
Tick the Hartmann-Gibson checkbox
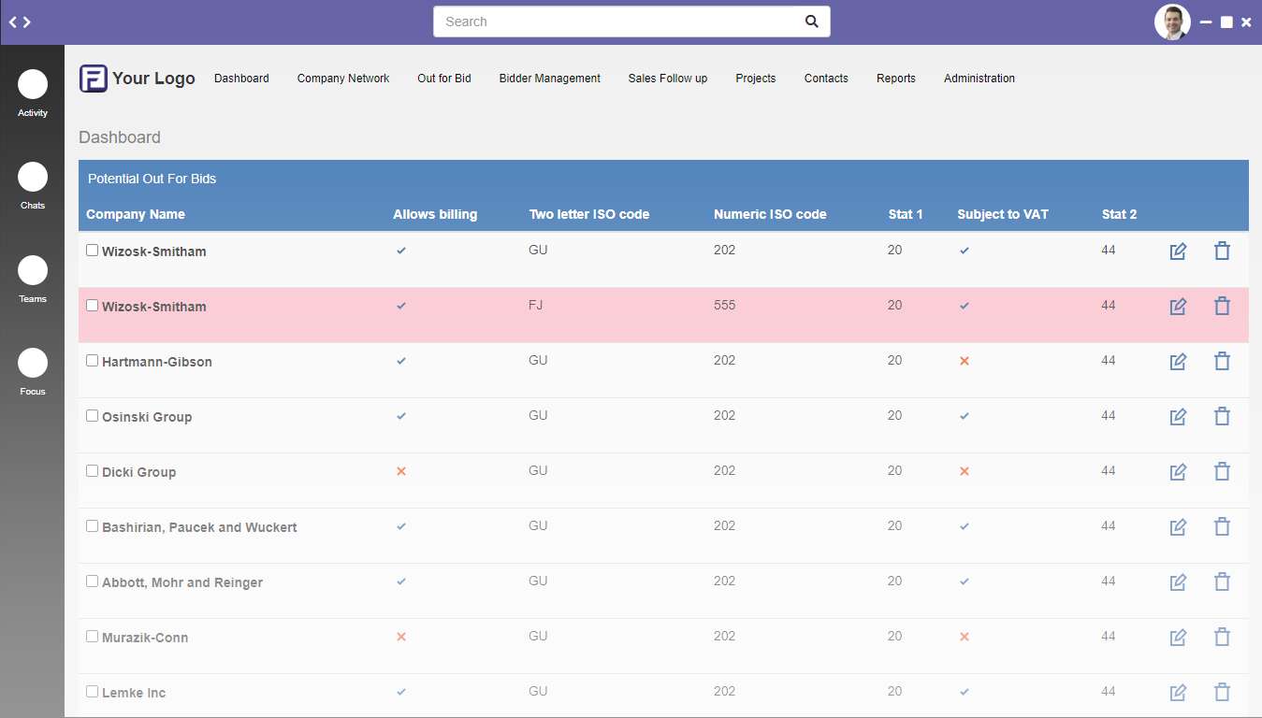point(92,361)
